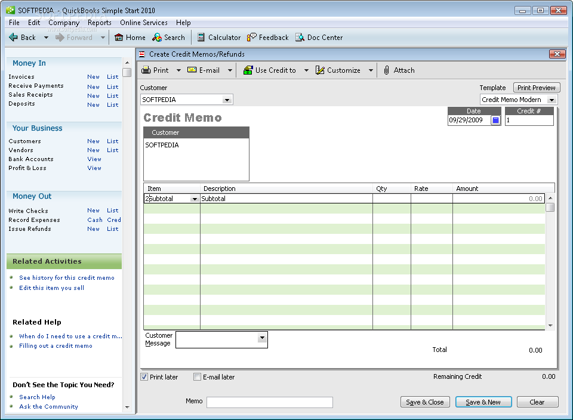The image size is (573, 420).
Task: Click Ask the Community link
Action: point(48,406)
